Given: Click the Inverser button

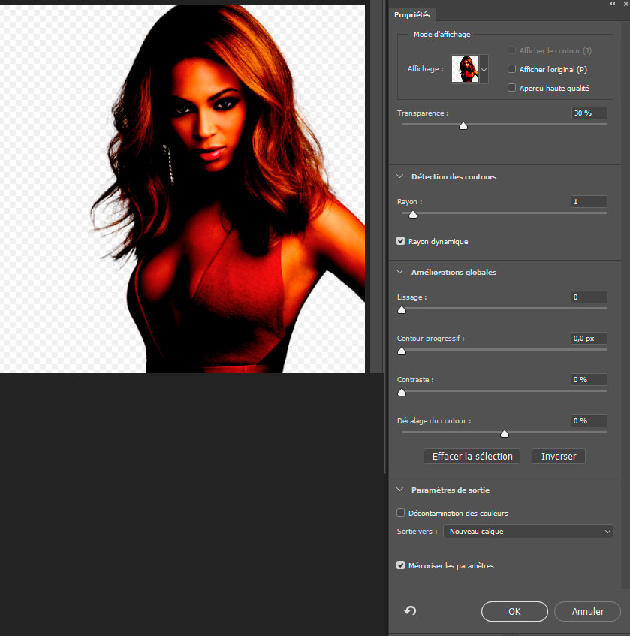Looking at the screenshot, I should (558, 456).
